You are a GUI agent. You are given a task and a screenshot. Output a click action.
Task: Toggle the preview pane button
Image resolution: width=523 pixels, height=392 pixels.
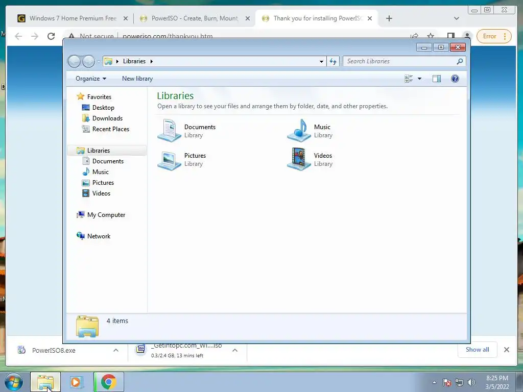(436, 79)
